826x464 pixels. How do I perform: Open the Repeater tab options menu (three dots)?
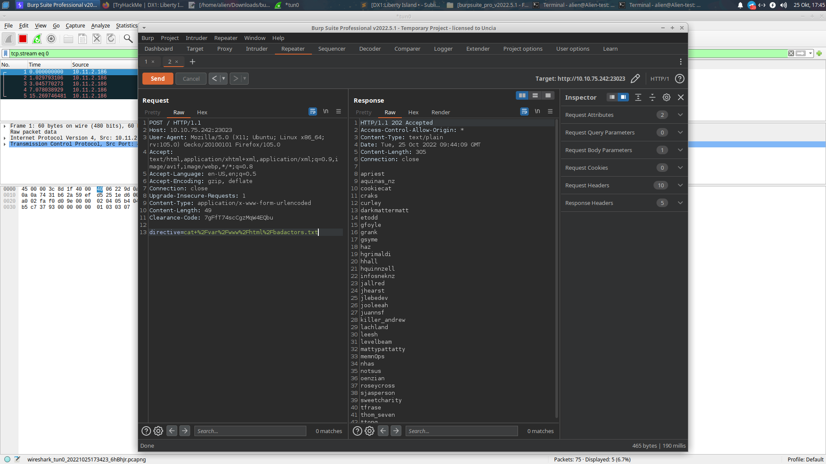(x=681, y=62)
